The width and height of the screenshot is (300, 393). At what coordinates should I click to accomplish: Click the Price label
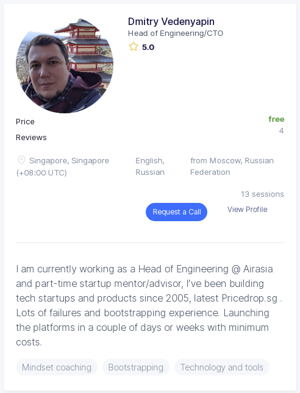25,122
